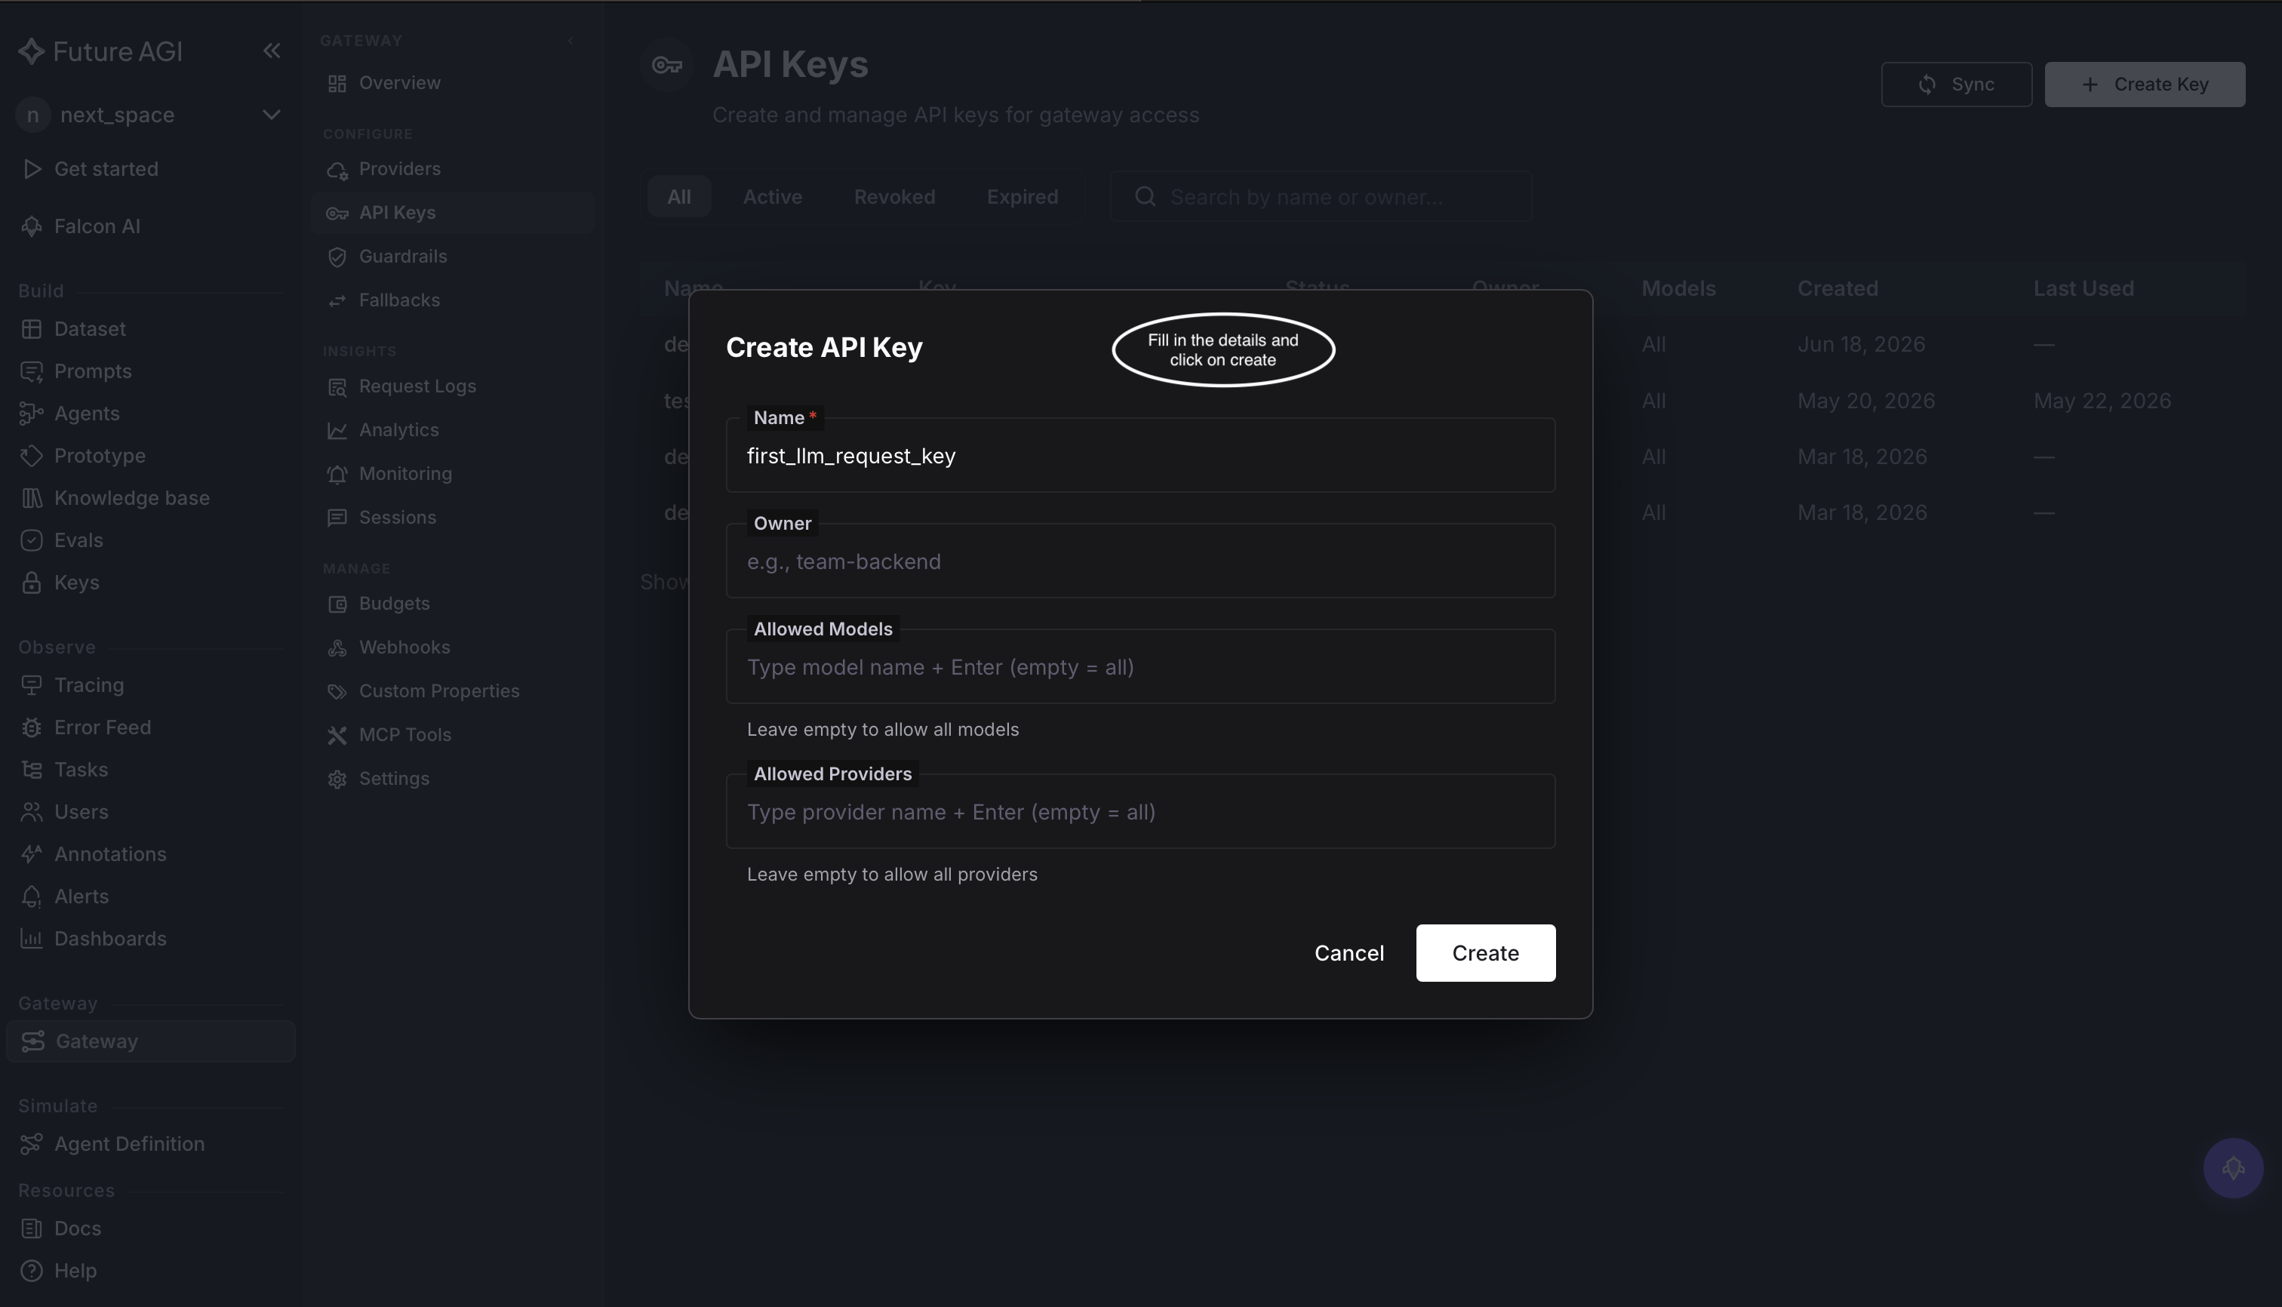
Task: Collapse the main sidebar with double chevron
Action: pyautogui.click(x=271, y=51)
